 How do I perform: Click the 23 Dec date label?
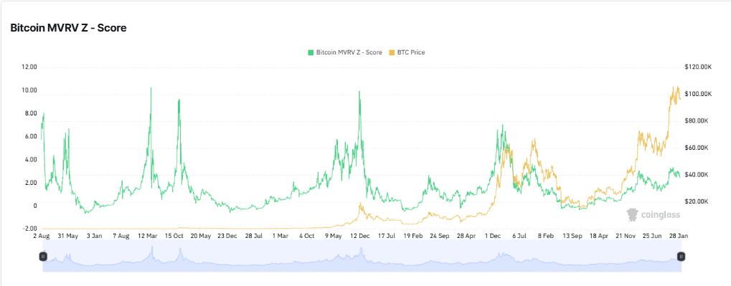(227, 236)
